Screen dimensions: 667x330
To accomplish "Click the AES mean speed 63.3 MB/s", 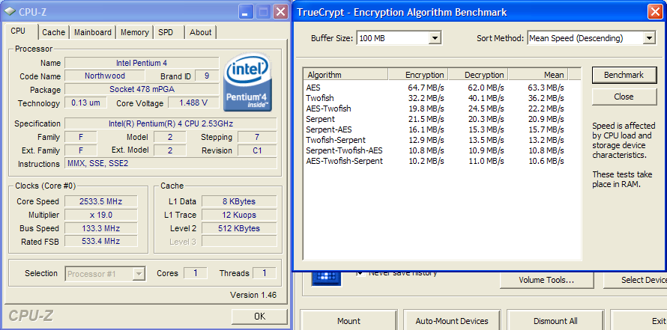I will coord(546,88).
